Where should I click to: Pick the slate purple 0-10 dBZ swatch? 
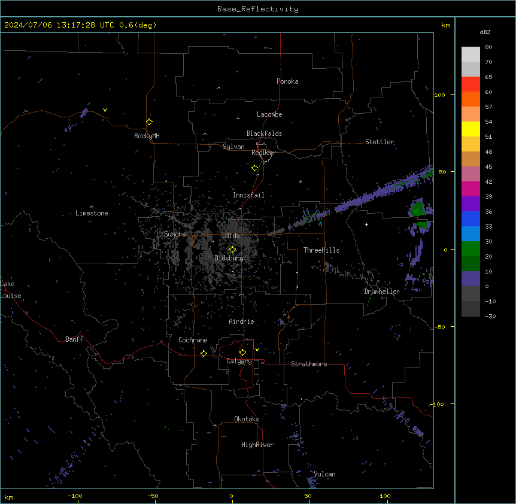click(x=471, y=279)
